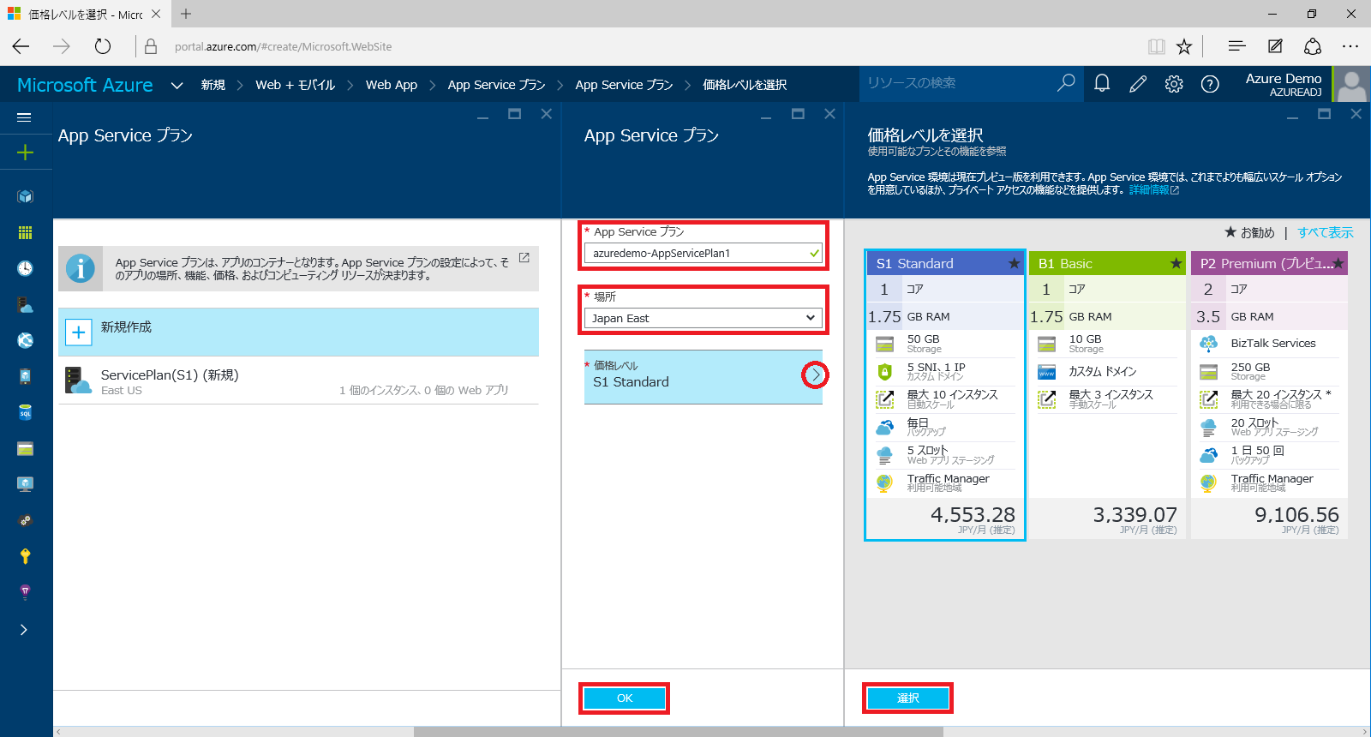The width and height of the screenshot is (1371, 737).
Task: Select the ServicePlan(S1) East US row
Action: [298, 381]
